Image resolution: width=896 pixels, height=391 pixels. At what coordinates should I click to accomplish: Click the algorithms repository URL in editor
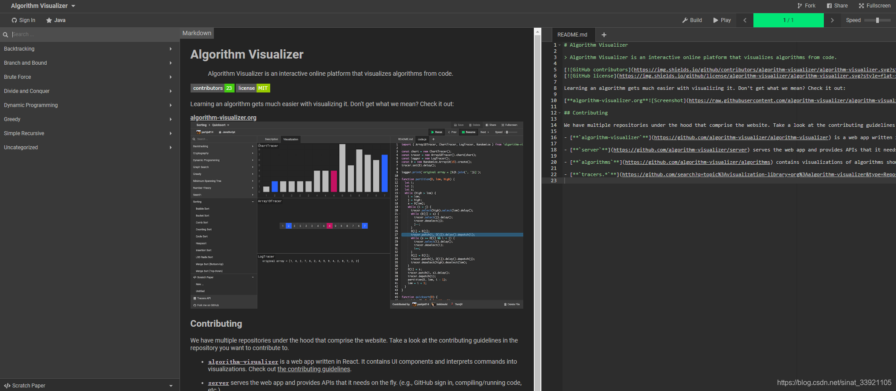tap(698, 162)
